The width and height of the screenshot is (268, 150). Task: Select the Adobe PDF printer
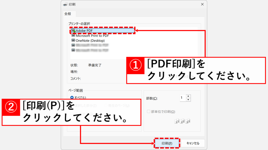pyautogui.click(x=103, y=31)
